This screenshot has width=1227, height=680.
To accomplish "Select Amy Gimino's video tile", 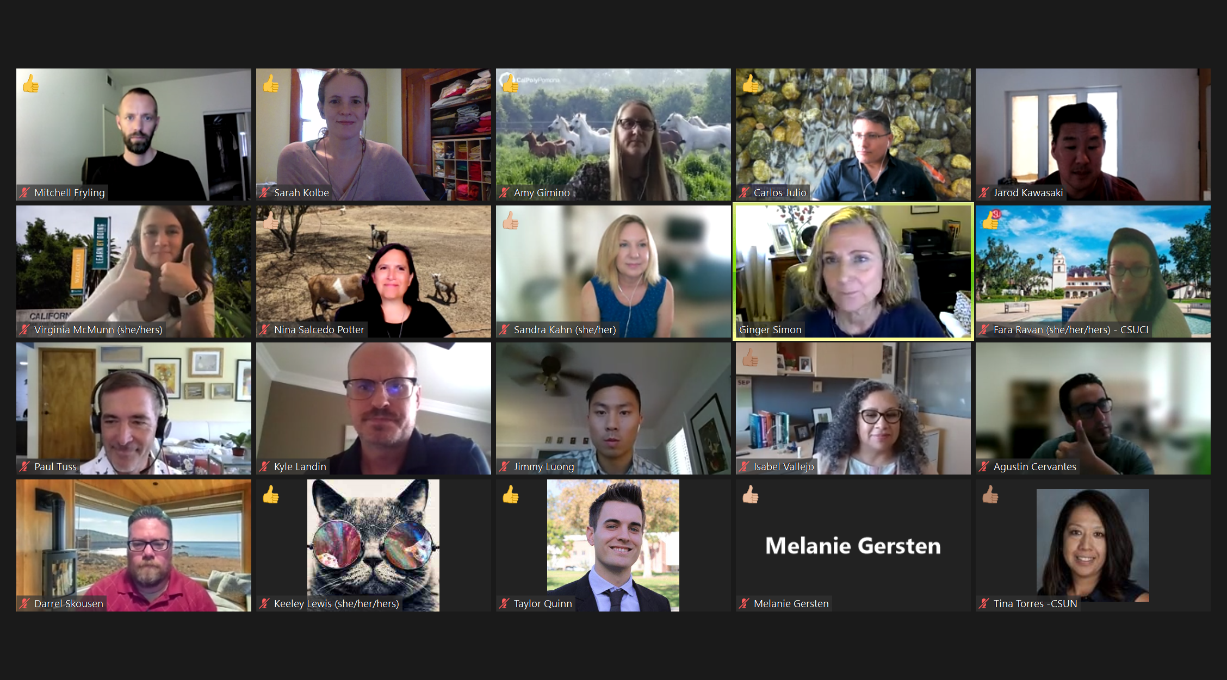I will coord(613,134).
